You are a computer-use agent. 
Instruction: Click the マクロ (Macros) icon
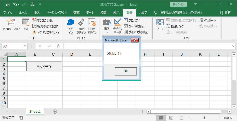26,25
